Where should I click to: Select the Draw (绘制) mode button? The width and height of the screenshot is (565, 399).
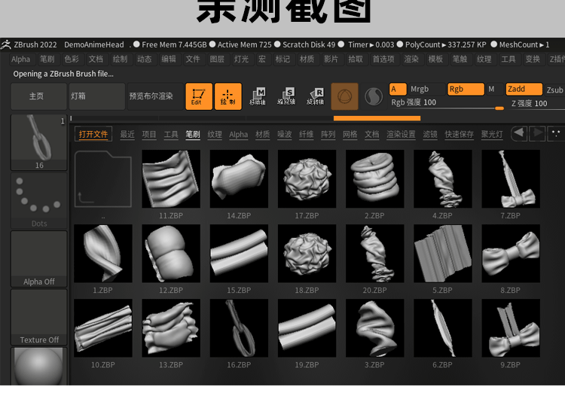point(228,96)
